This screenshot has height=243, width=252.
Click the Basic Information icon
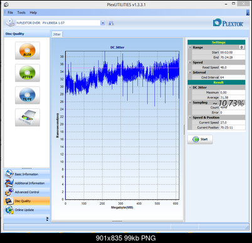pos(9,173)
